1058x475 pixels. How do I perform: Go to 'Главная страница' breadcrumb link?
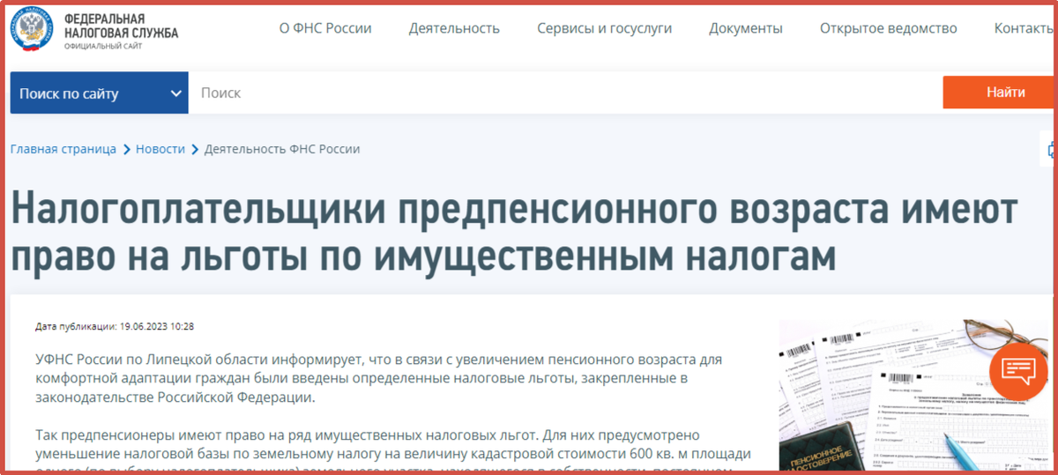click(63, 149)
